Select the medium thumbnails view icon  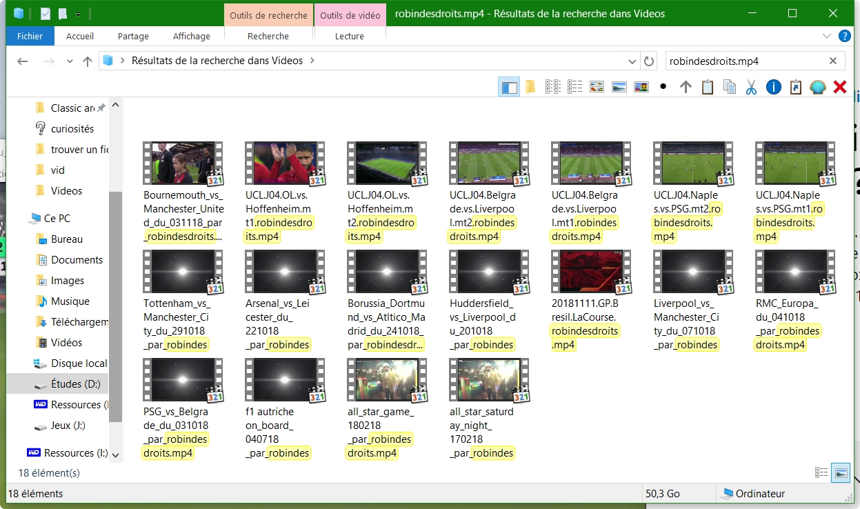(597, 87)
